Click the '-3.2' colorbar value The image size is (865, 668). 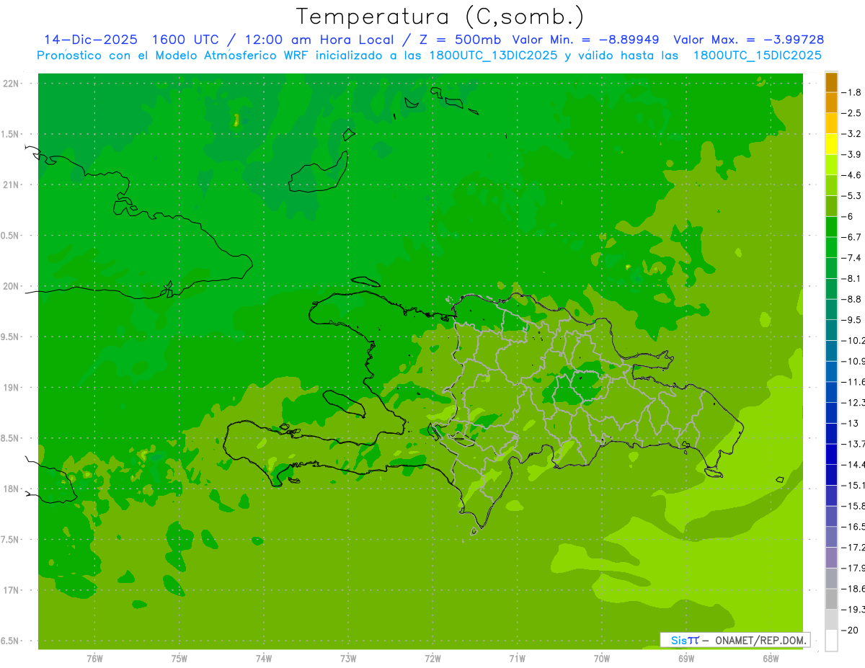pos(851,133)
